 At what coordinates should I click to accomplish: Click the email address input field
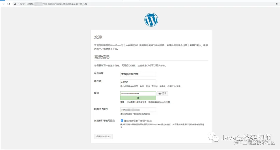pos(138,110)
